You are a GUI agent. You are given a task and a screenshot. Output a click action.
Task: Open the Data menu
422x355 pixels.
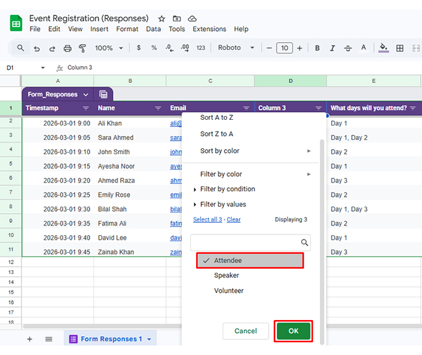[153, 29]
